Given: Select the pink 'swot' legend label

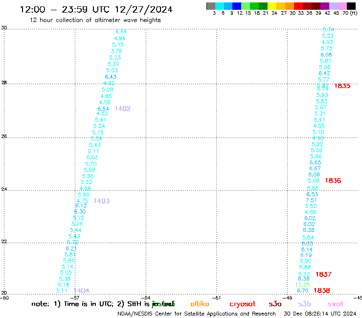Looking at the screenshot, I should coord(336,304).
